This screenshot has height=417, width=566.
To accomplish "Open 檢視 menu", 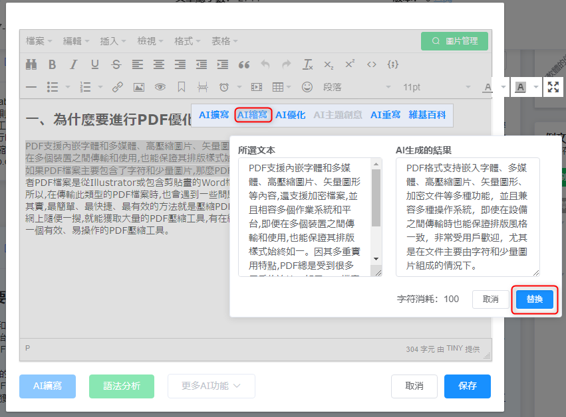I will [150, 41].
